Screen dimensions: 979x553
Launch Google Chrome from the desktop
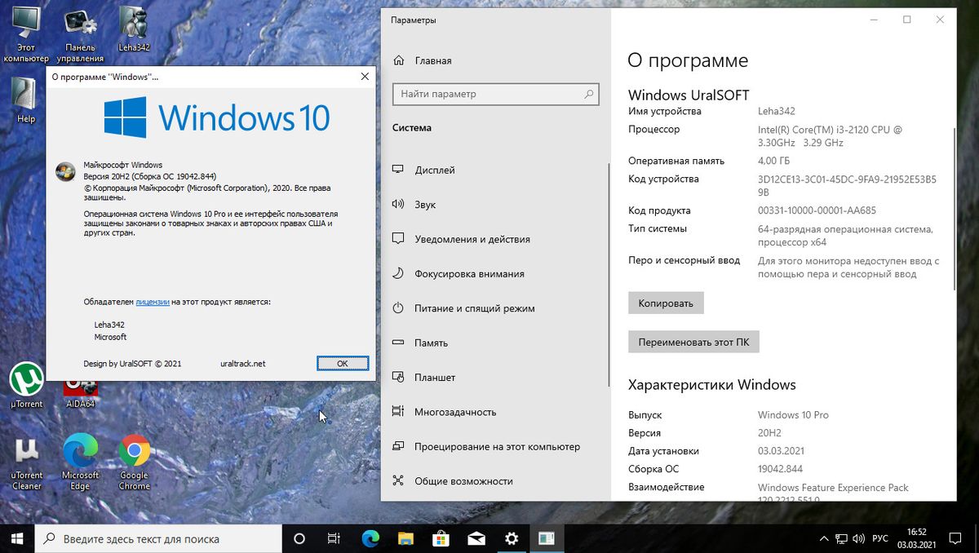[134, 462]
